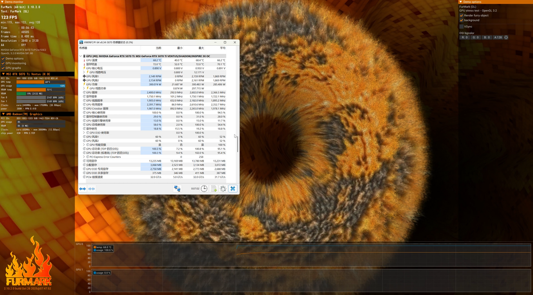The width and height of the screenshot is (533, 295).
Task: Click the GPU 1 graph legend usage: 0.0 %
Action: click(102, 273)
